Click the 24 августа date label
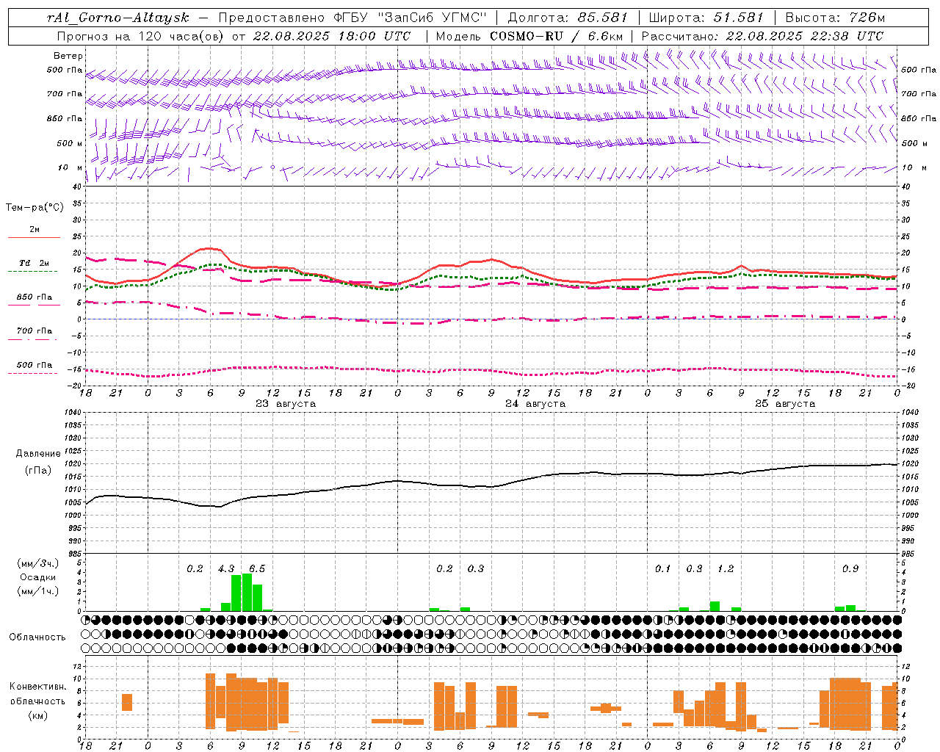The image size is (940, 752). click(x=535, y=404)
